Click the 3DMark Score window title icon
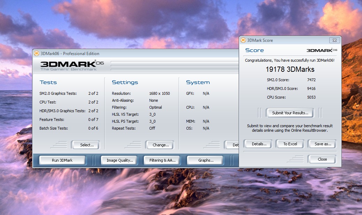The height and width of the screenshot is (215, 362). [x=243, y=40]
